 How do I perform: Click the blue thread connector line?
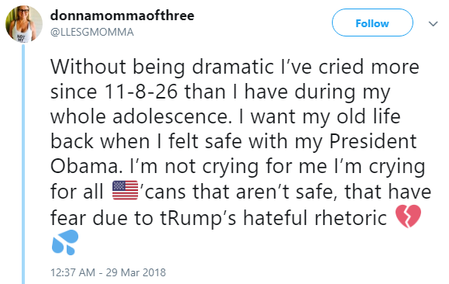pos(23,164)
